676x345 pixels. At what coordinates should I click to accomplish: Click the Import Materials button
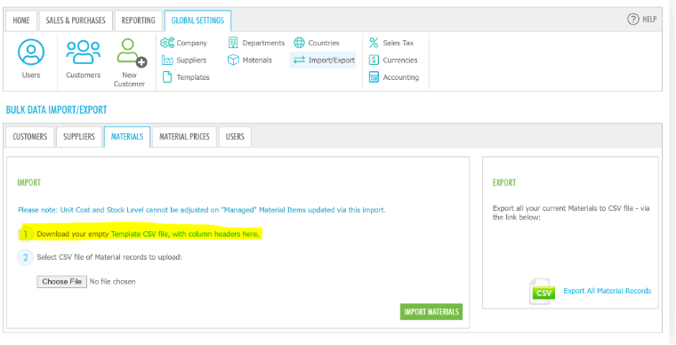click(x=431, y=312)
